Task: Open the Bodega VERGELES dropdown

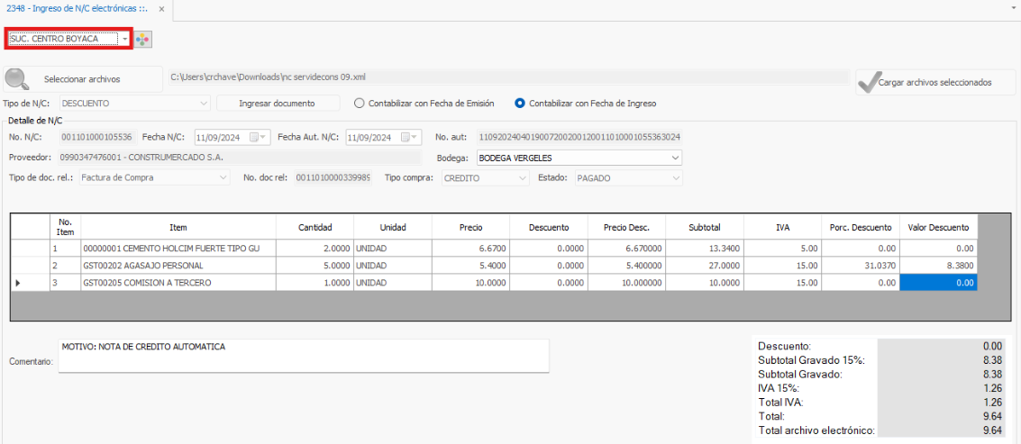Action: (675, 158)
